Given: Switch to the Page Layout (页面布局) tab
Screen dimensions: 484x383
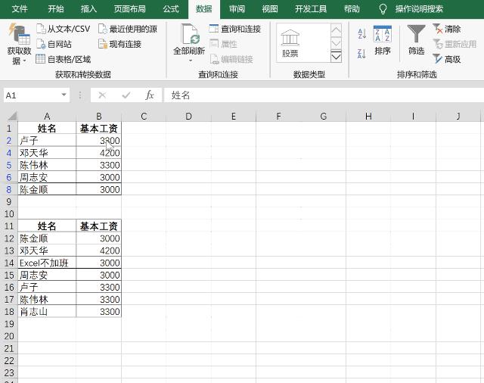Looking at the screenshot, I should pos(129,9).
